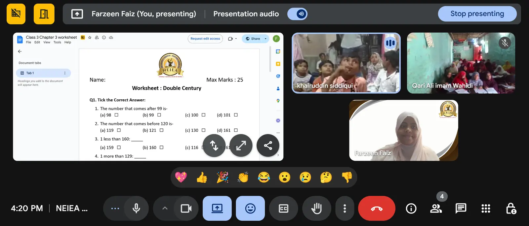This screenshot has height=226, width=529.
Task: Open Google Calendar side panel icon
Action: tap(278, 51)
